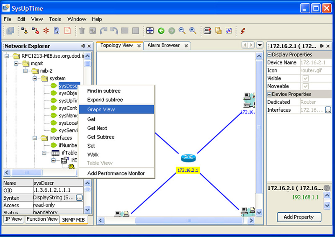This screenshot has height=237, width=335.
Task: Collapse Display Properties section
Action: [x=269, y=55]
